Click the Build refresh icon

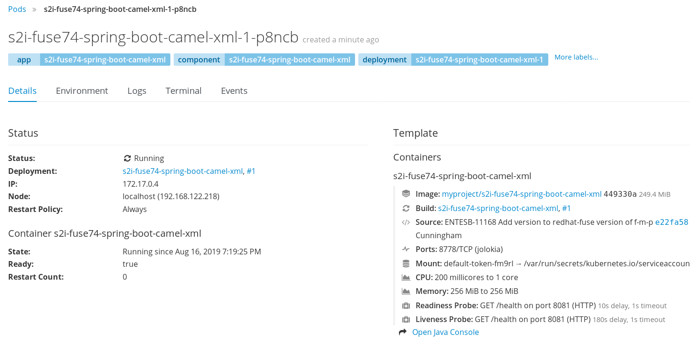coord(406,208)
